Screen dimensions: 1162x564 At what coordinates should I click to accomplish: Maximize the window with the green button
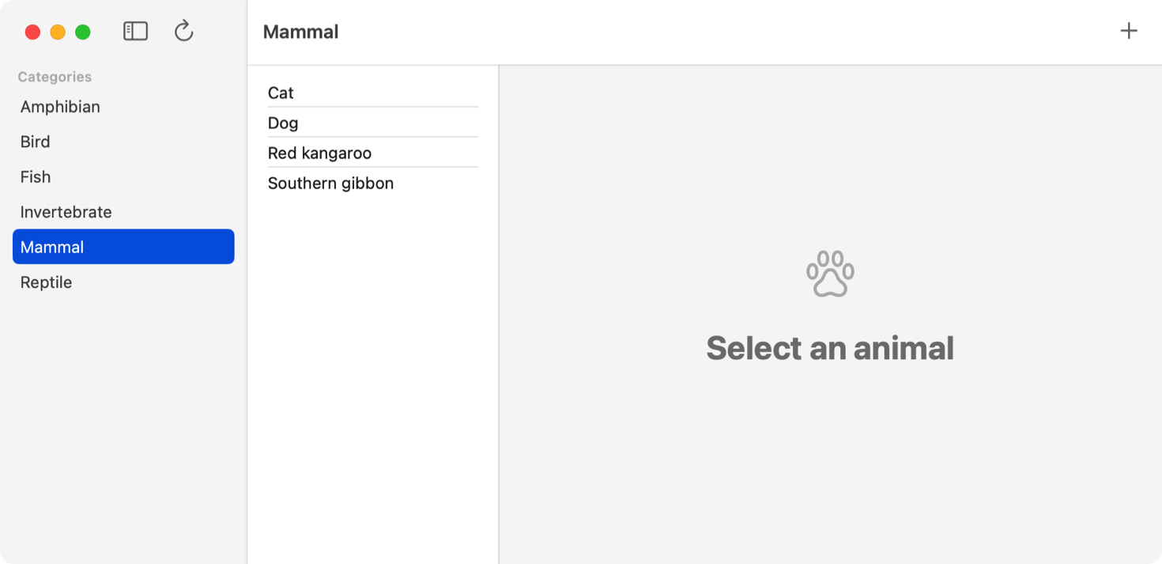pos(82,32)
